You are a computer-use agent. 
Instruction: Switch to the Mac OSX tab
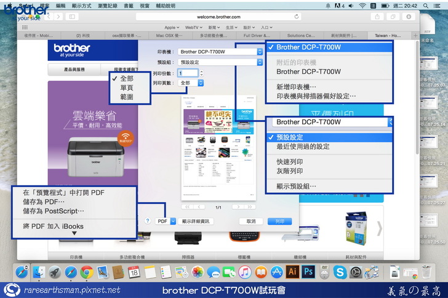tap(169, 36)
